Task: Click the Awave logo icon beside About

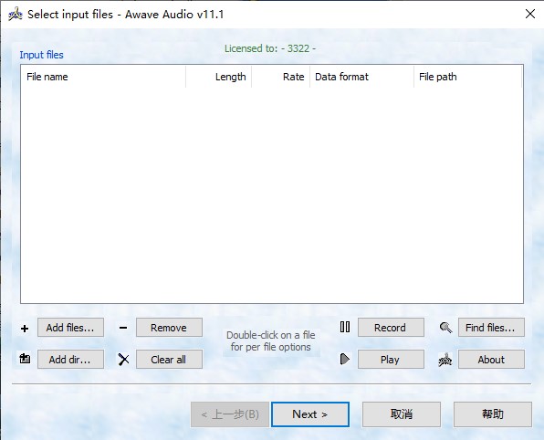Action: (445, 360)
